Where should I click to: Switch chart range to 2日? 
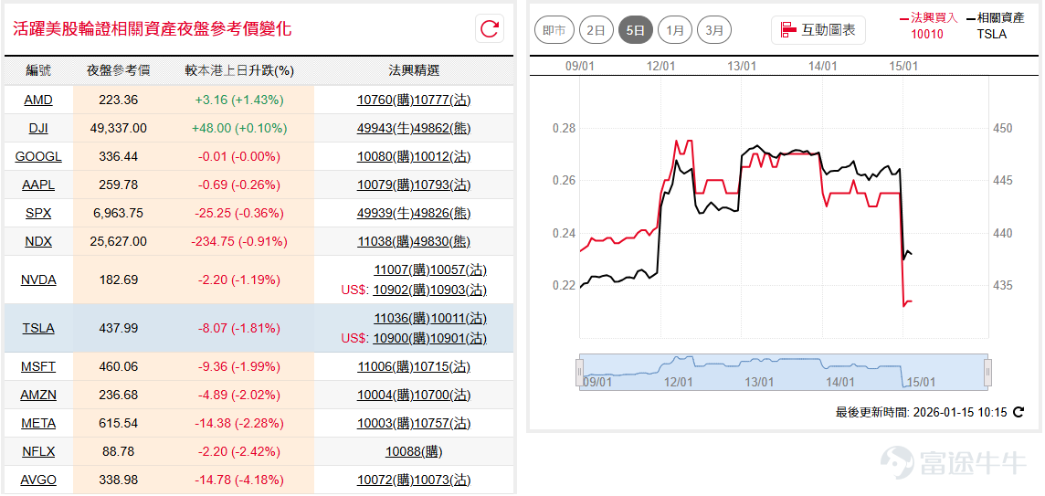tap(596, 30)
